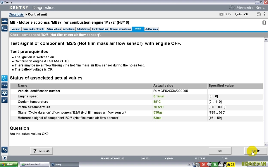Click the Mercedes-Benz star logo
The height and width of the screenshot is (167, 268).
coord(232,8)
